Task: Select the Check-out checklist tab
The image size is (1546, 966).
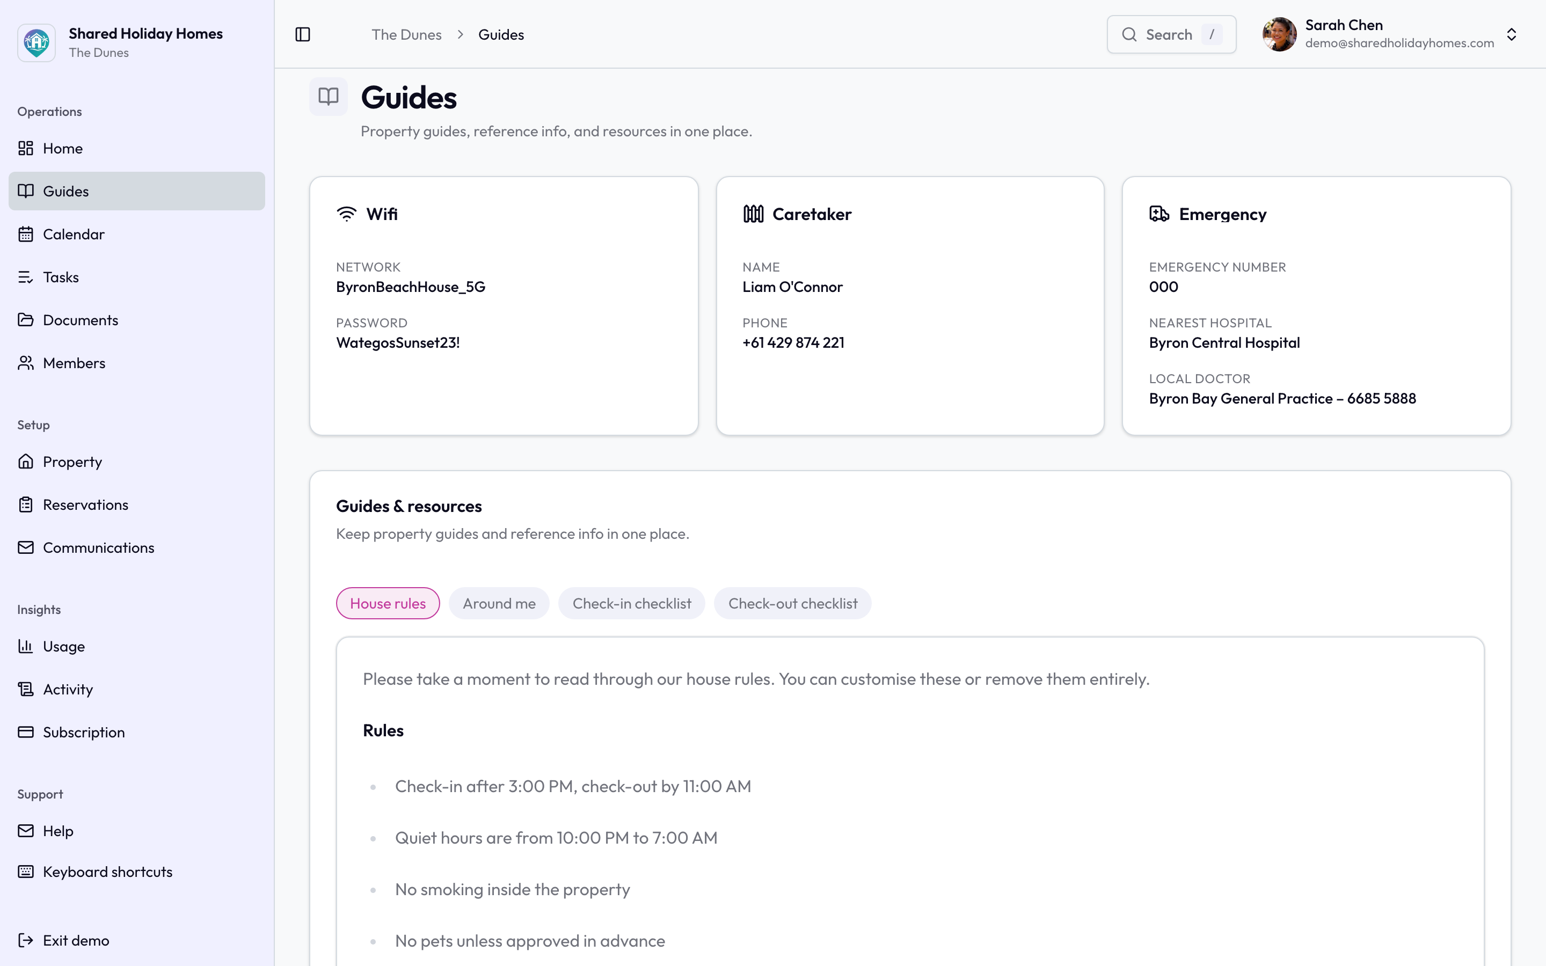Action: pos(793,603)
